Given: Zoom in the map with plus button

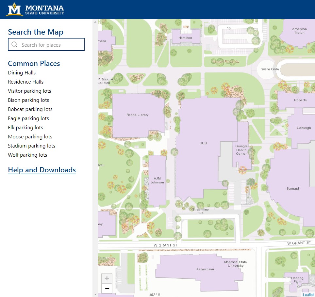Looking at the screenshot, I should 107,278.
